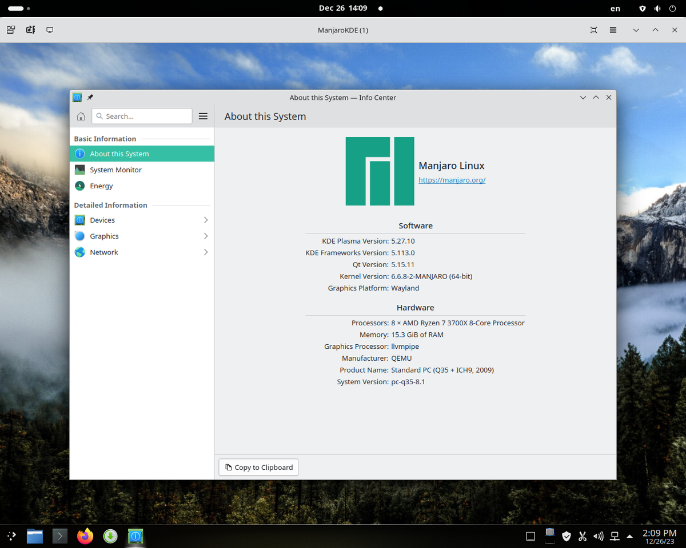Click the Dec 26 14:09 top bar clock

pyautogui.click(x=343, y=8)
